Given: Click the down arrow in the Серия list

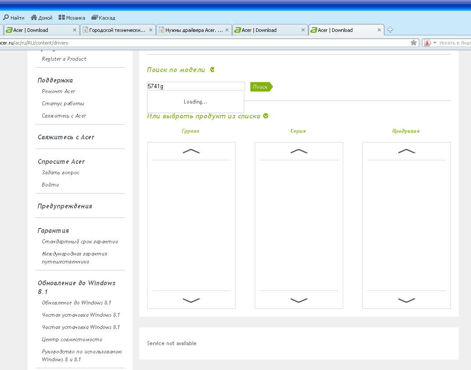Looking at the screenshot, I should pyautogui.click(x=299, y=300).
